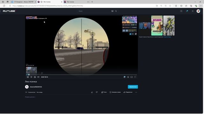This screenshot has width=204, height=114.
Task: Open a new browser tab
Action: coord(92,2)
